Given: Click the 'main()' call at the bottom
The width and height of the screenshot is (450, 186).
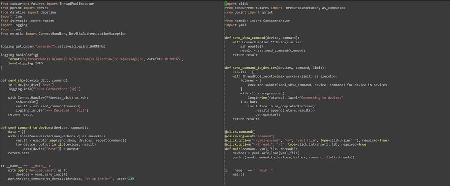Looking at the screenshot, I should point(239,175).
